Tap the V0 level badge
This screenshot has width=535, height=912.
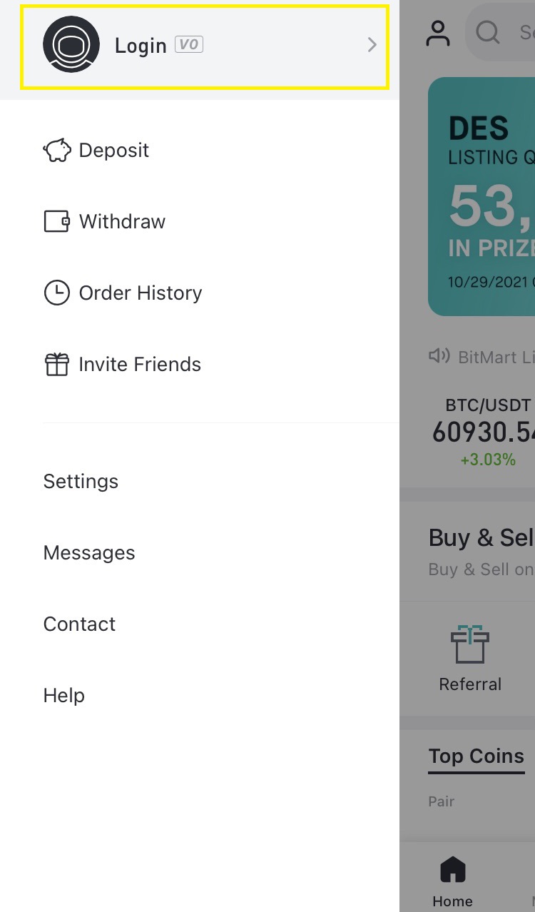pos(189,45)
